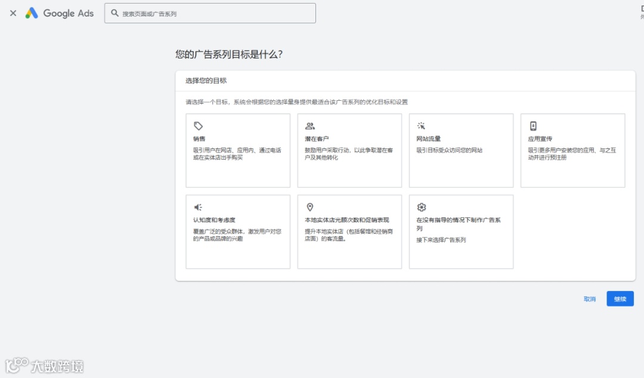Choose the 认知度和考虑度 goal title
Viewport: 644px width, 378px height.
click(x=214, y=220)
